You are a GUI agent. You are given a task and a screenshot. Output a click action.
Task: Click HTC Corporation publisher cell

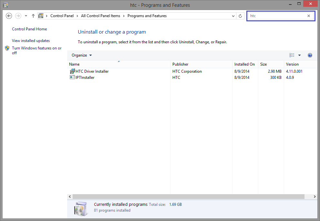(x=187, y=71)
